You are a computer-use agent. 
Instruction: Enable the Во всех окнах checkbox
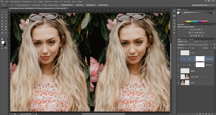coord(31,5)
